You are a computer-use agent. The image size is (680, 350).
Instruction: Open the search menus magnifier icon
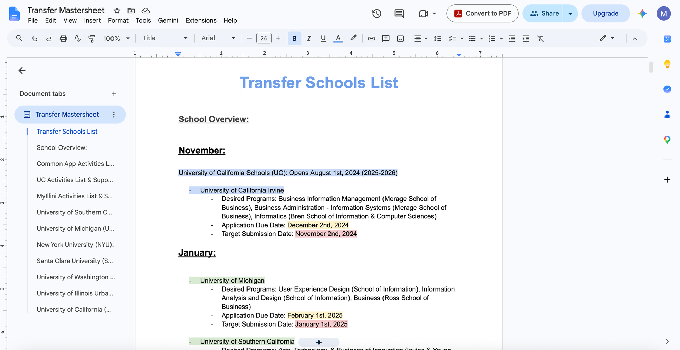(19, 38)
